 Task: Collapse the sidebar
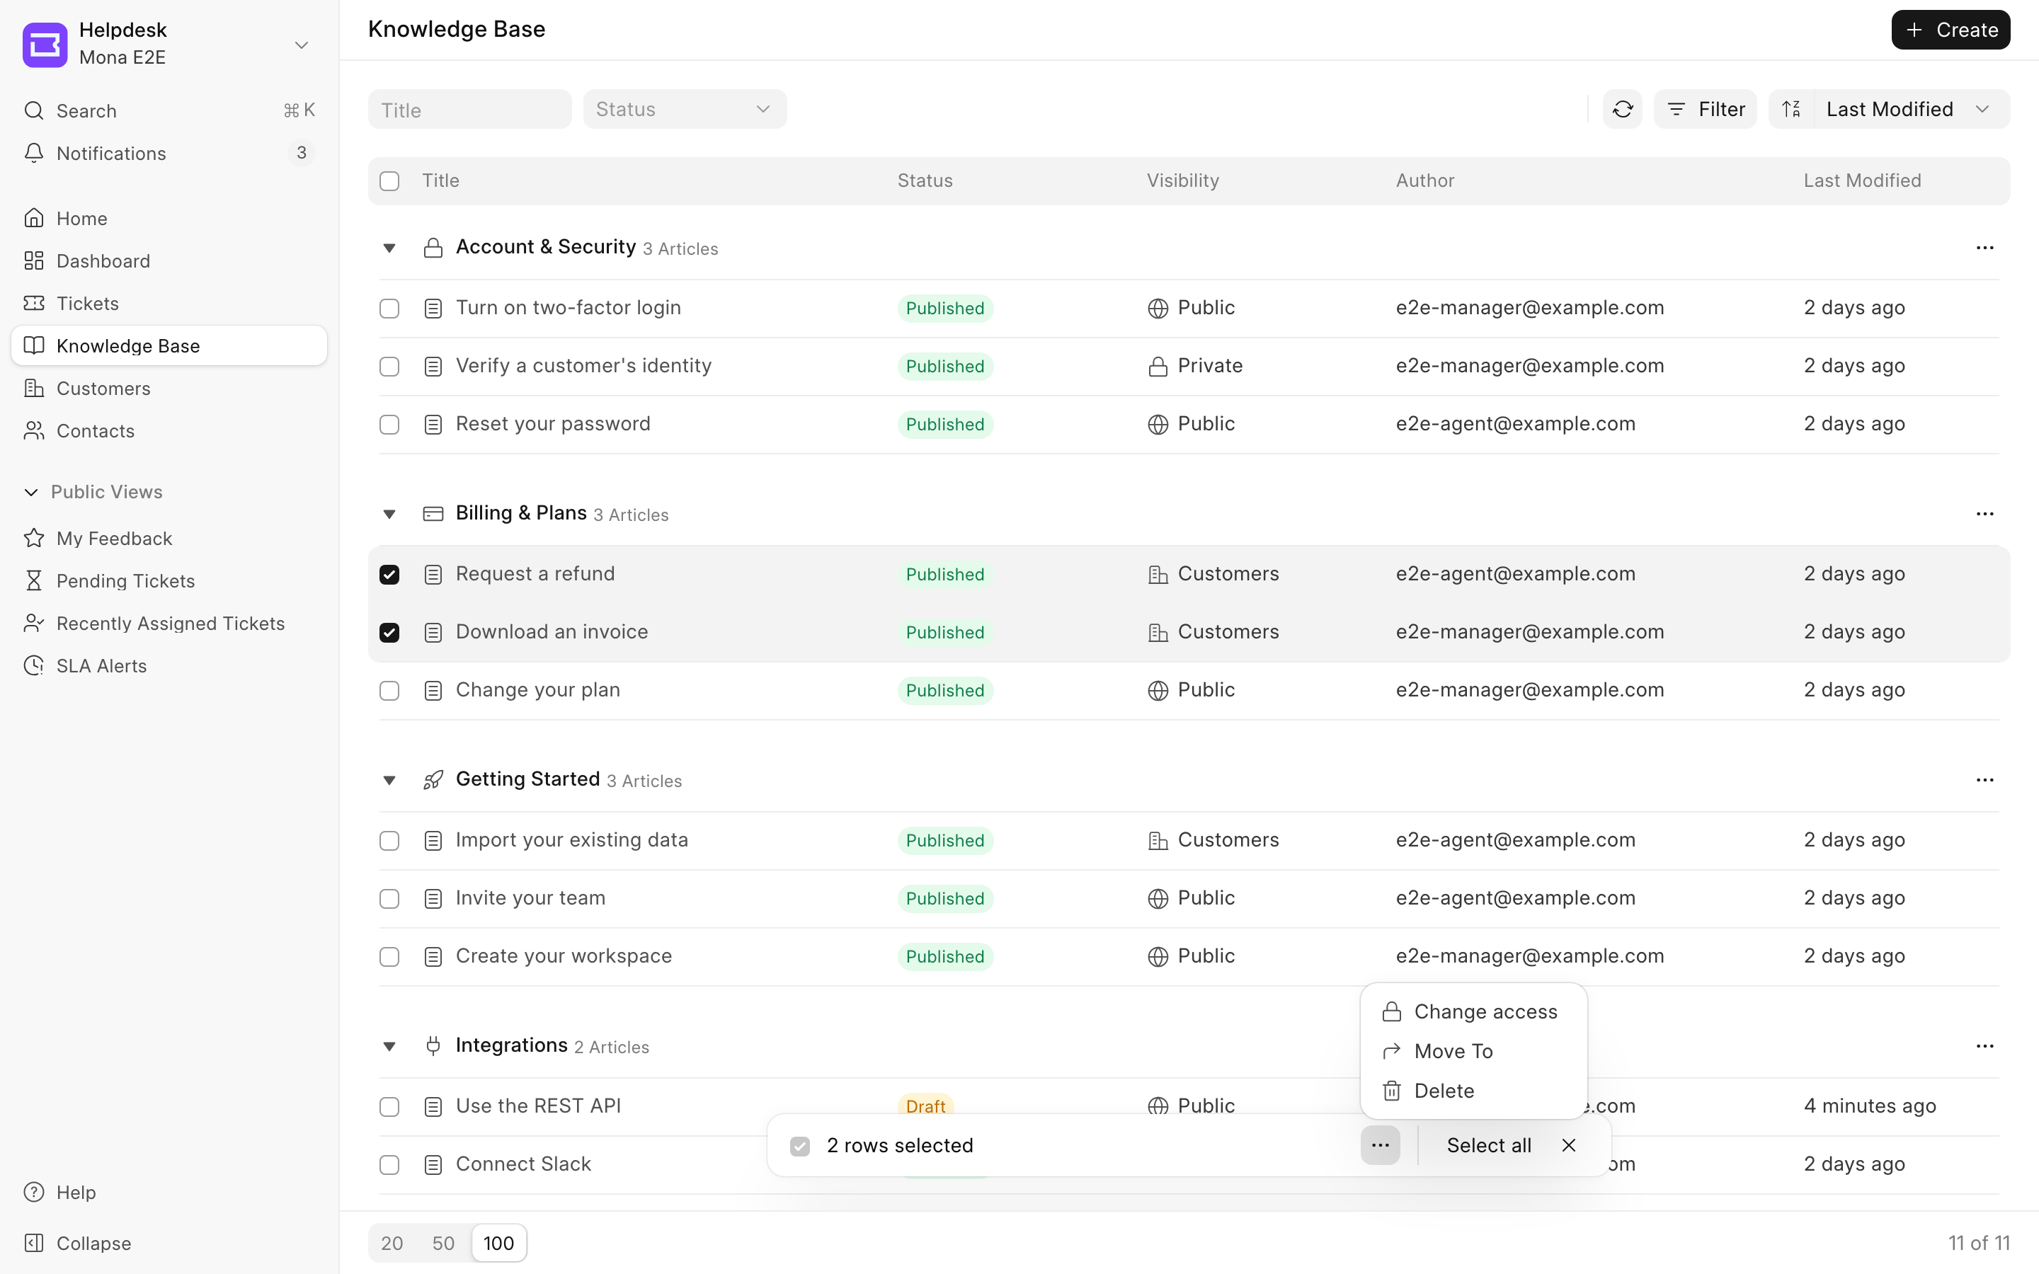(x=169, y=1243)
